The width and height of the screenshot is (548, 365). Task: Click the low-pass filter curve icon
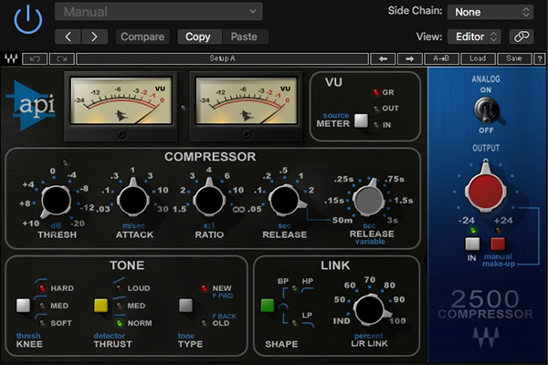coord(308,325)
